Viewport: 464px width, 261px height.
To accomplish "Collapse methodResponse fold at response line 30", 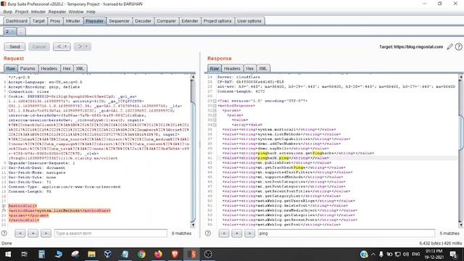I will click(x=215, y=106).
